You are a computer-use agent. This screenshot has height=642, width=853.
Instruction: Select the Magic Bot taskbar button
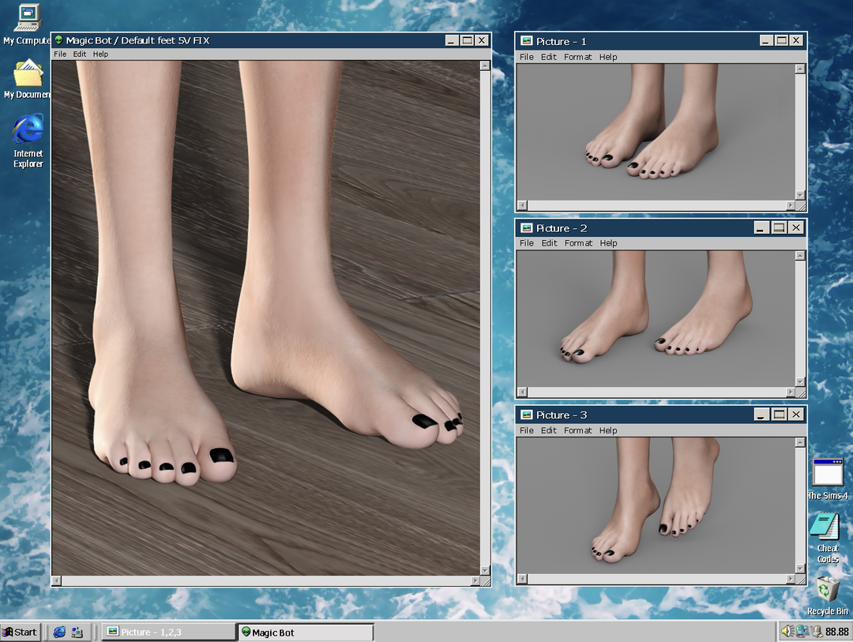[306, 632]
